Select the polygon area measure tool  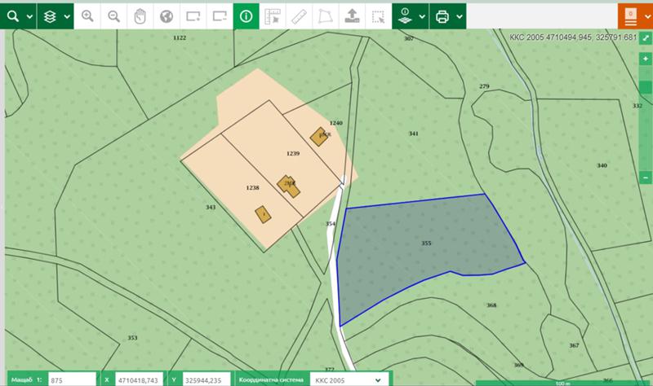325,16
